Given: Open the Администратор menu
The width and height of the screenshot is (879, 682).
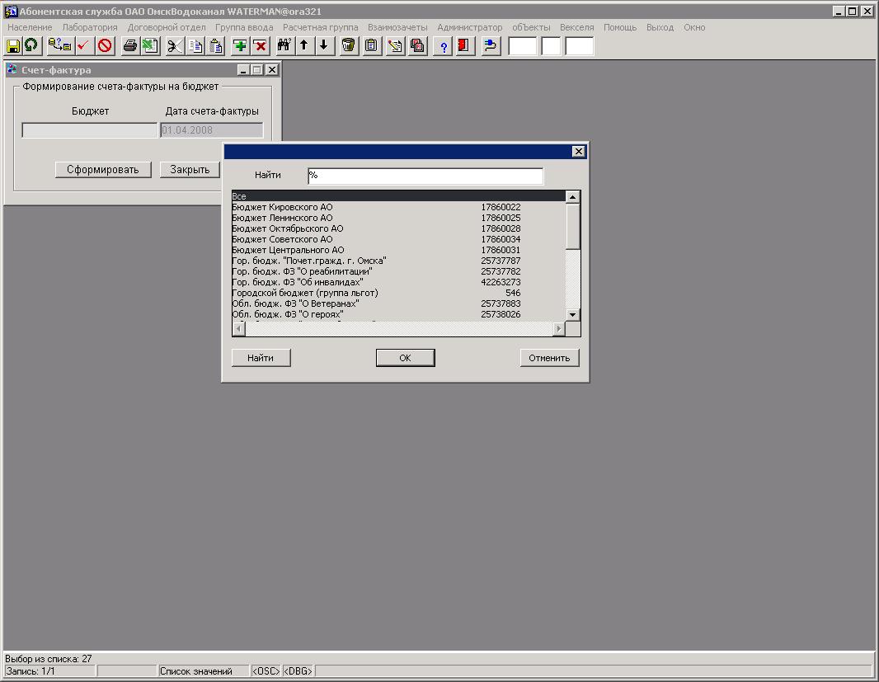Looking at the screenshot, I should (x=469, y=27).
